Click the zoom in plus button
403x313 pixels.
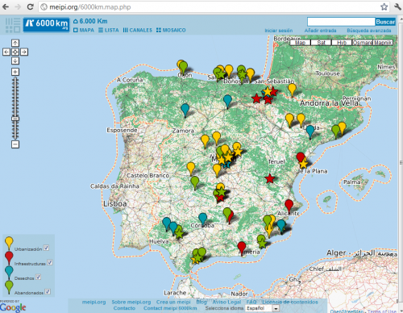pos(15,72)
